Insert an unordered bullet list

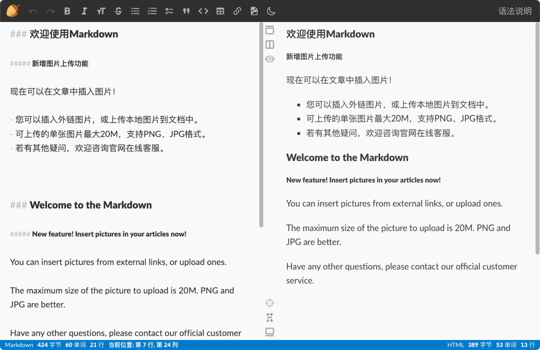tap(135, 11)
